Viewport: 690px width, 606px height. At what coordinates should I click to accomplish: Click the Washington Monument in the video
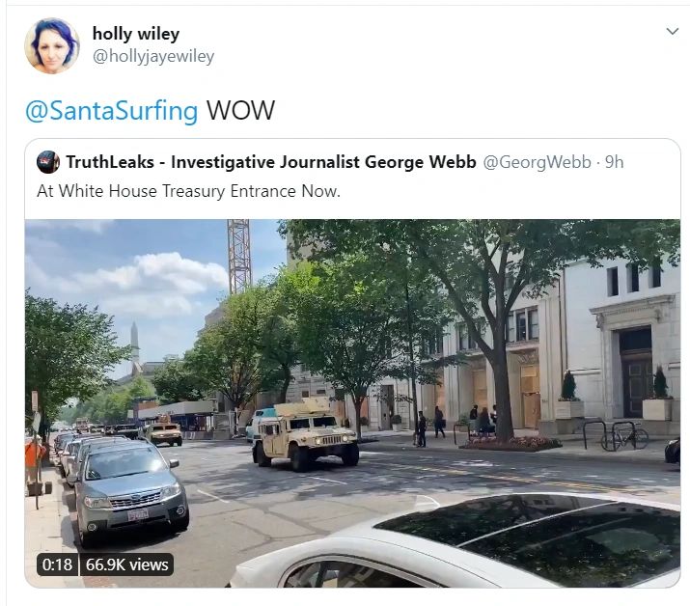coord(135,344)
